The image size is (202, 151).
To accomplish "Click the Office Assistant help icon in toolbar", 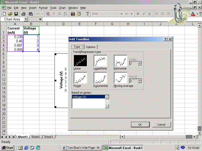I will 79,14.
